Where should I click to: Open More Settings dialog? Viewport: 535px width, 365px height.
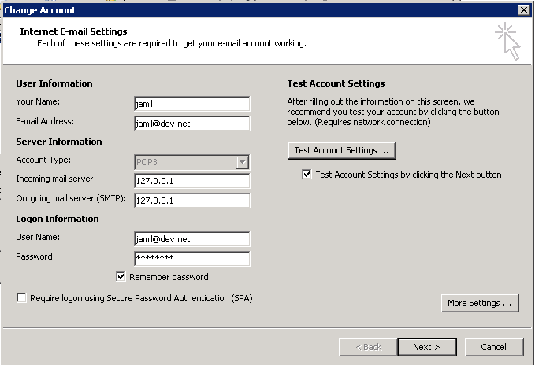point(479,303)
